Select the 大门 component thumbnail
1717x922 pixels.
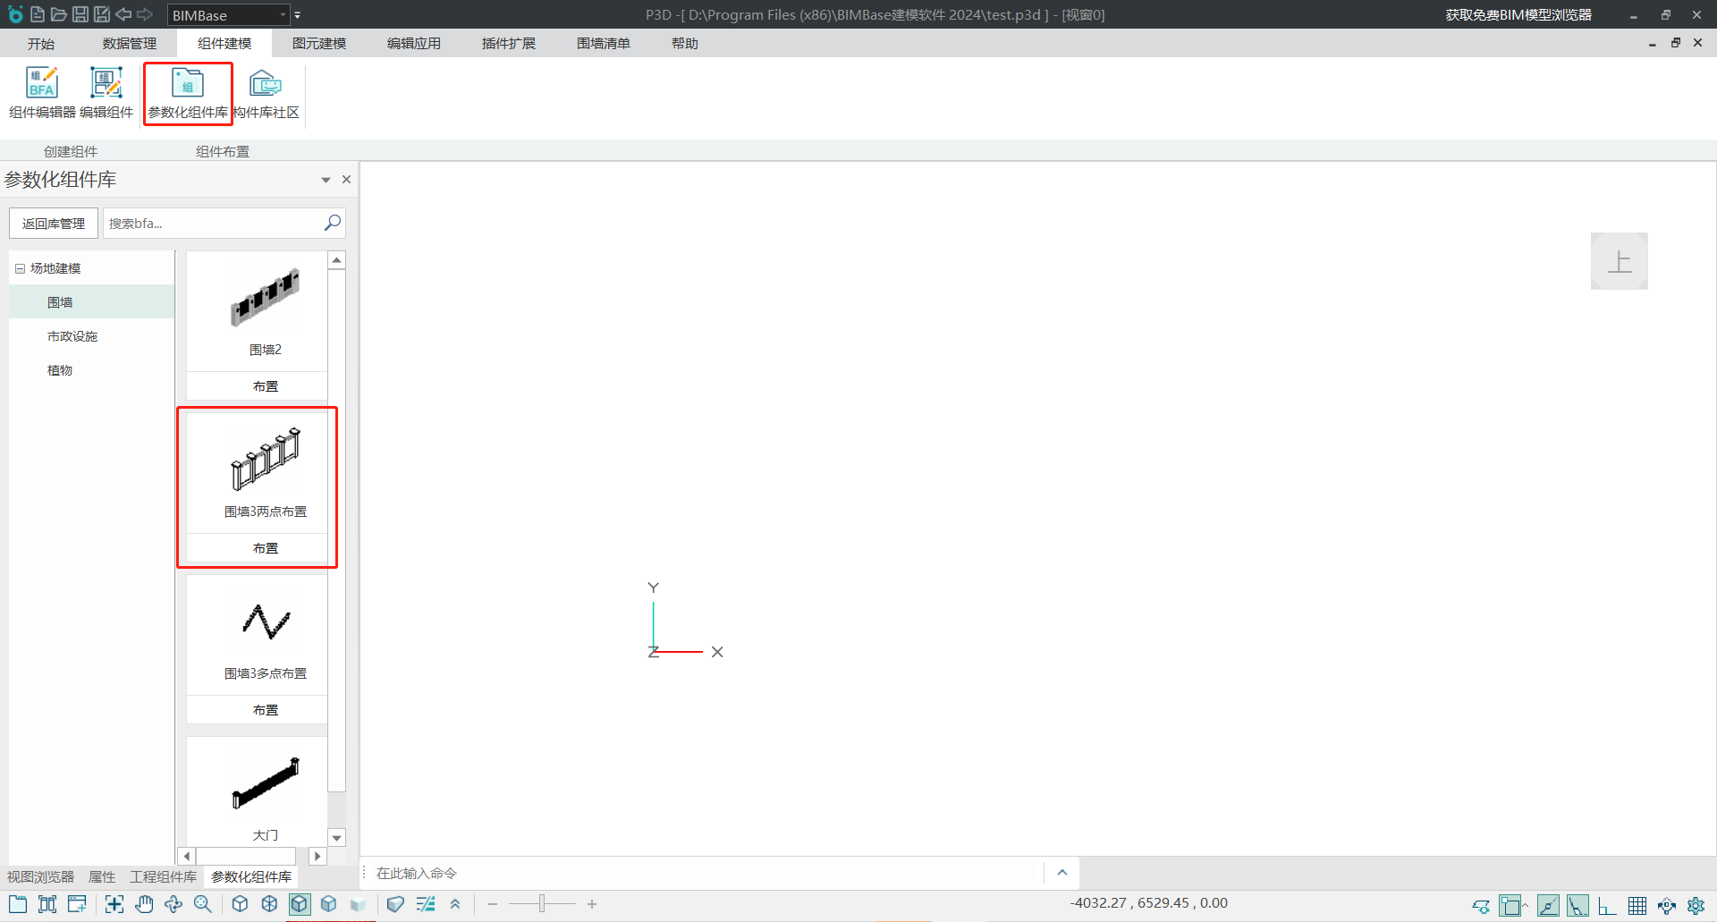(266, 783)
